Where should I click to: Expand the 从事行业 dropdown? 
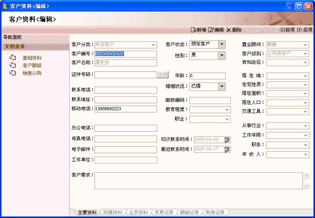pos(306,126)
